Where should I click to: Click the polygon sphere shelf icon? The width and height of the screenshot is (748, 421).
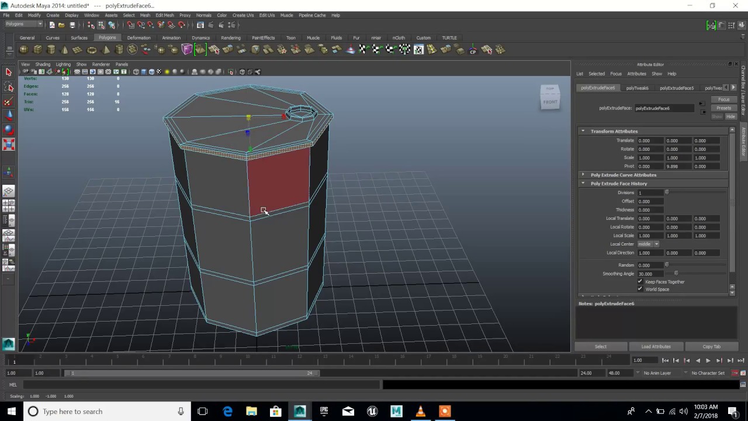pyautogui.click(x=24, y=50)
